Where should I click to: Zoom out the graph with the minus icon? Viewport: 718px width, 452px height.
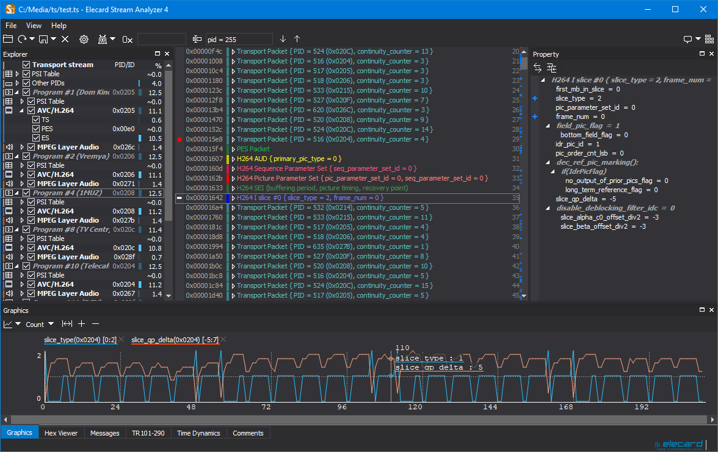point(96,324)
